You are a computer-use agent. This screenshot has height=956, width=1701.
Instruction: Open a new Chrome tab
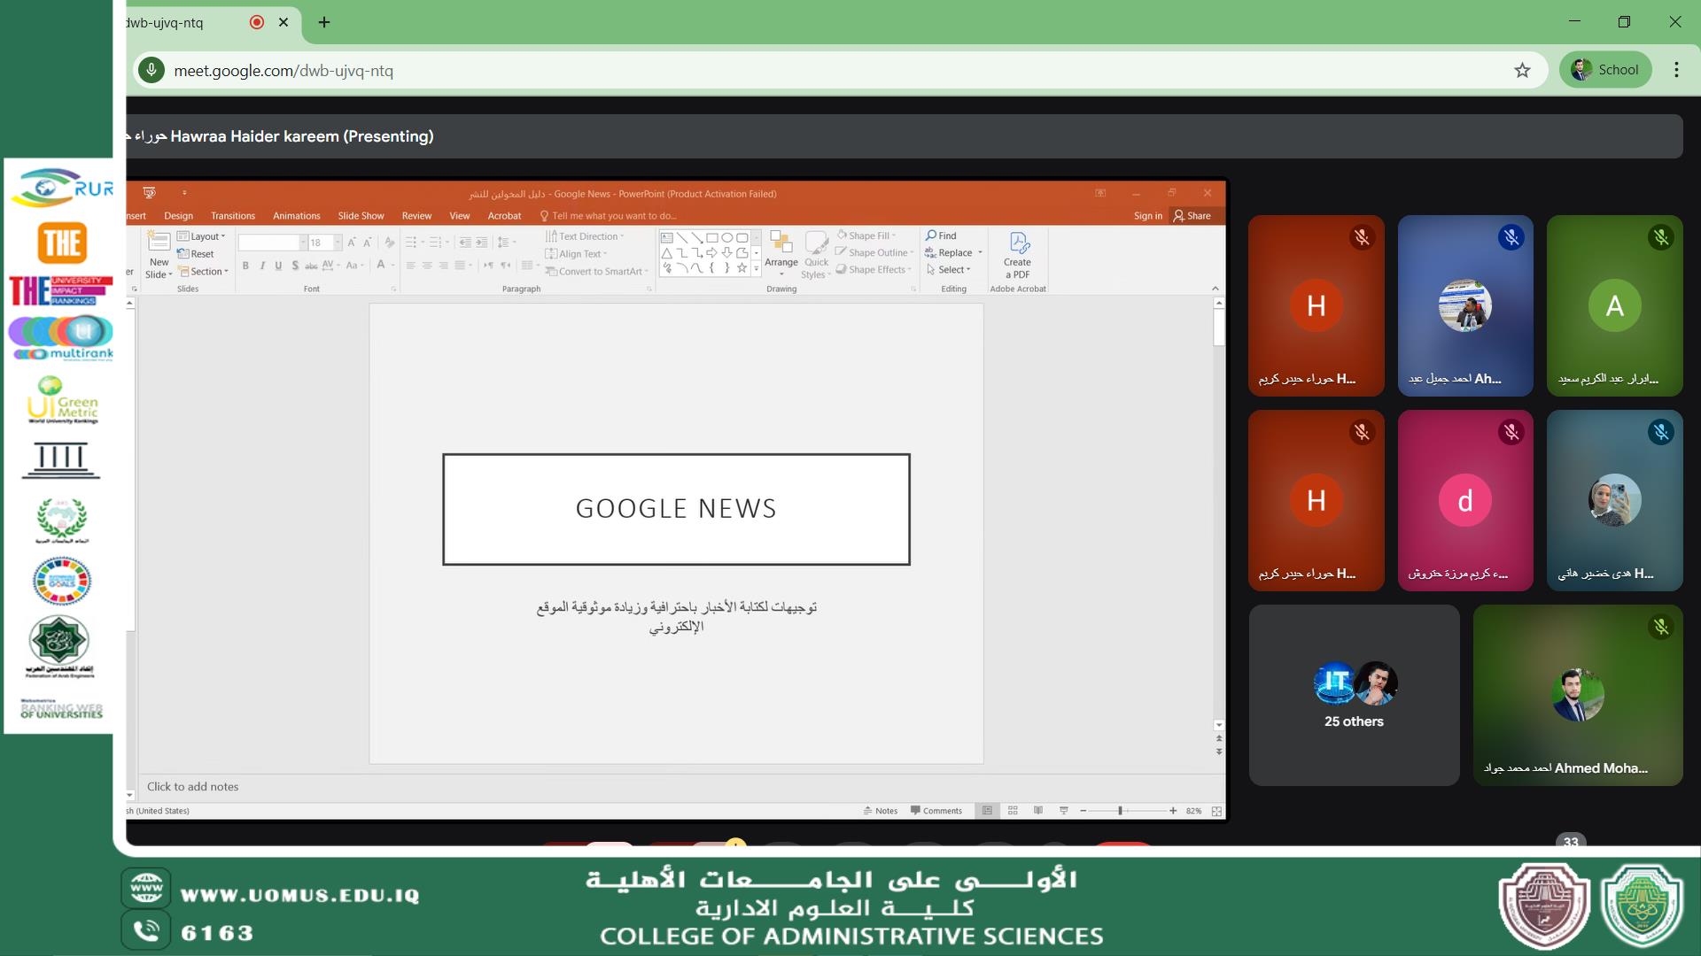(x=324, y=22)
